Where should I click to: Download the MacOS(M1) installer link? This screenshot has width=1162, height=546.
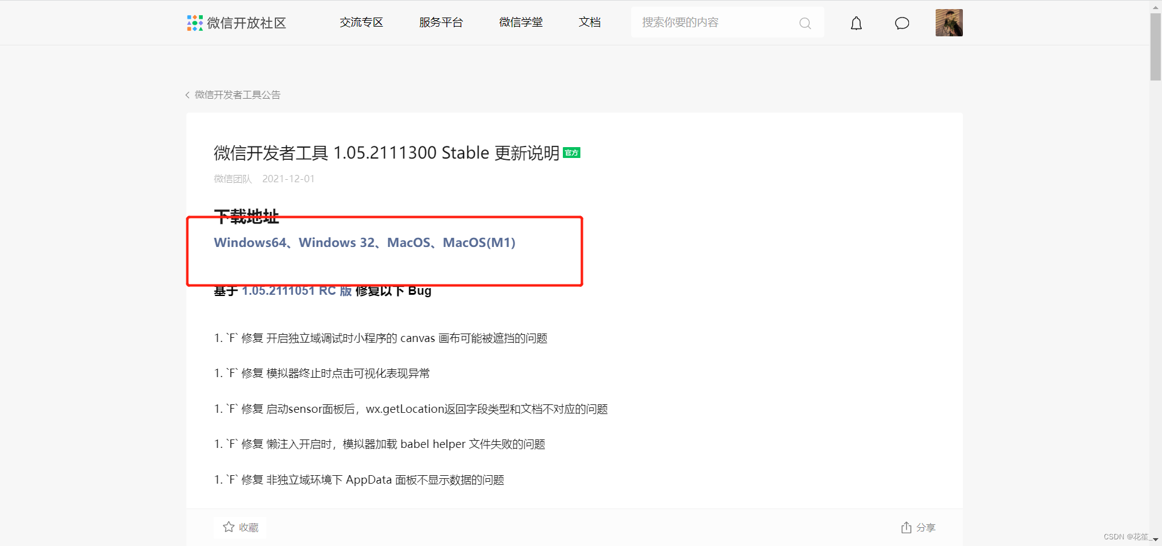pos(479,243)
